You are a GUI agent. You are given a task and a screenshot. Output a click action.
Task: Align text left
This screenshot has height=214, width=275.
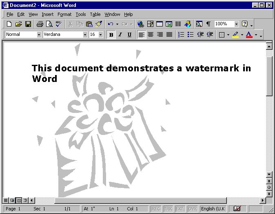tap(141, 35)
